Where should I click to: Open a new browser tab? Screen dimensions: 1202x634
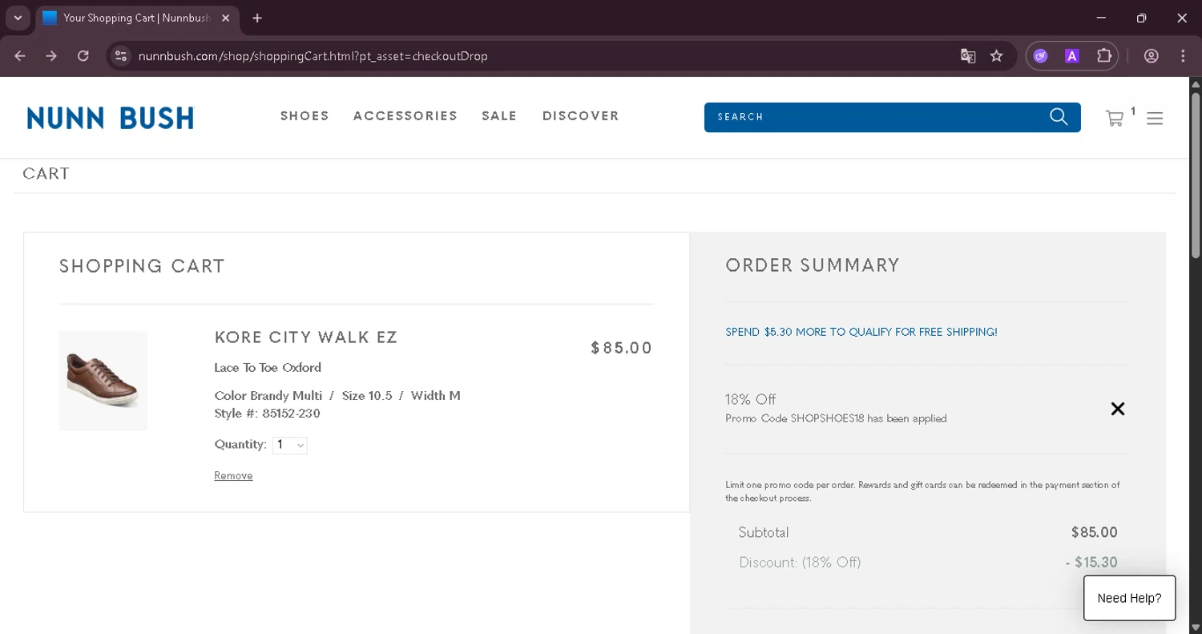pyautogui.click(x=257, y=18)
